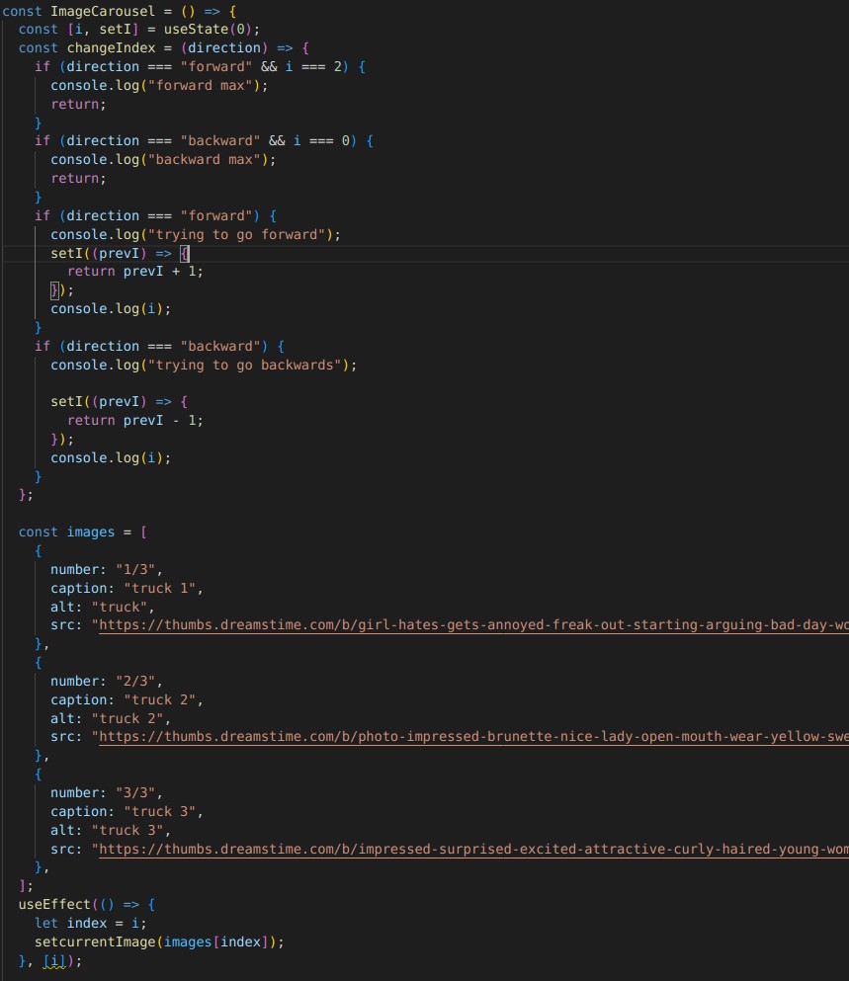The height and width of the screenshot is (981, 849).
Task: Click the 'const ImageCarousel = () => {' line
Action: pyautogui.click(x=119, y=11)
